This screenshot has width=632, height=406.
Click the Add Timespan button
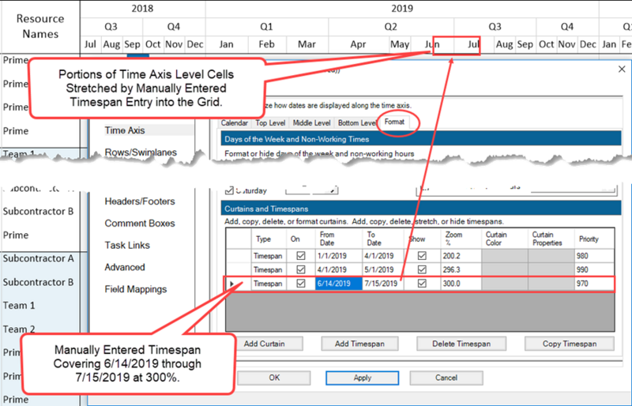[359, 344]
